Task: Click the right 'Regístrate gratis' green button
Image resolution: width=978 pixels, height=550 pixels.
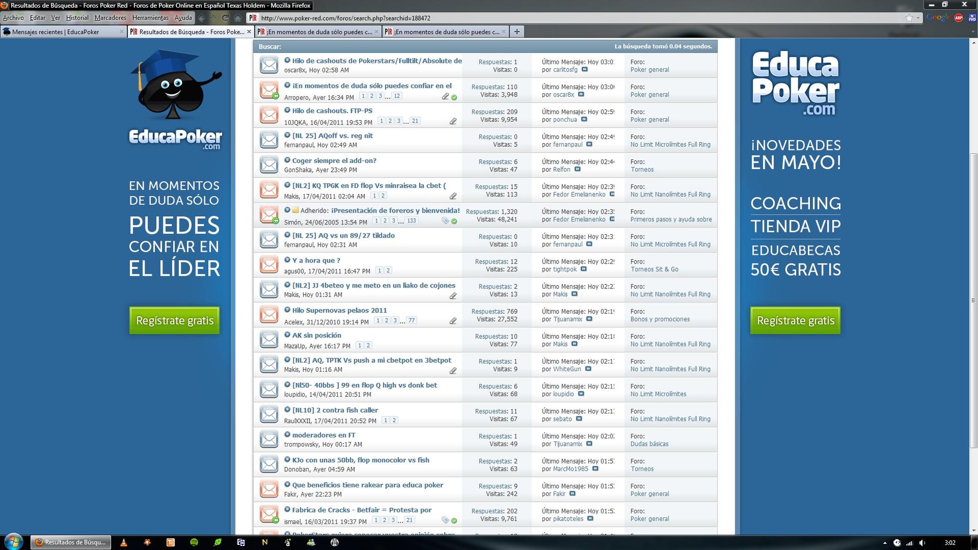Action: [x=795, y=321]
